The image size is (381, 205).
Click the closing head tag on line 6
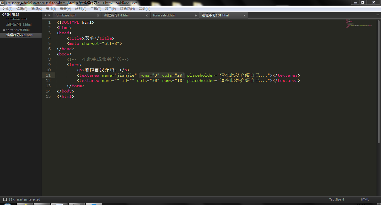tap(65, 49)
